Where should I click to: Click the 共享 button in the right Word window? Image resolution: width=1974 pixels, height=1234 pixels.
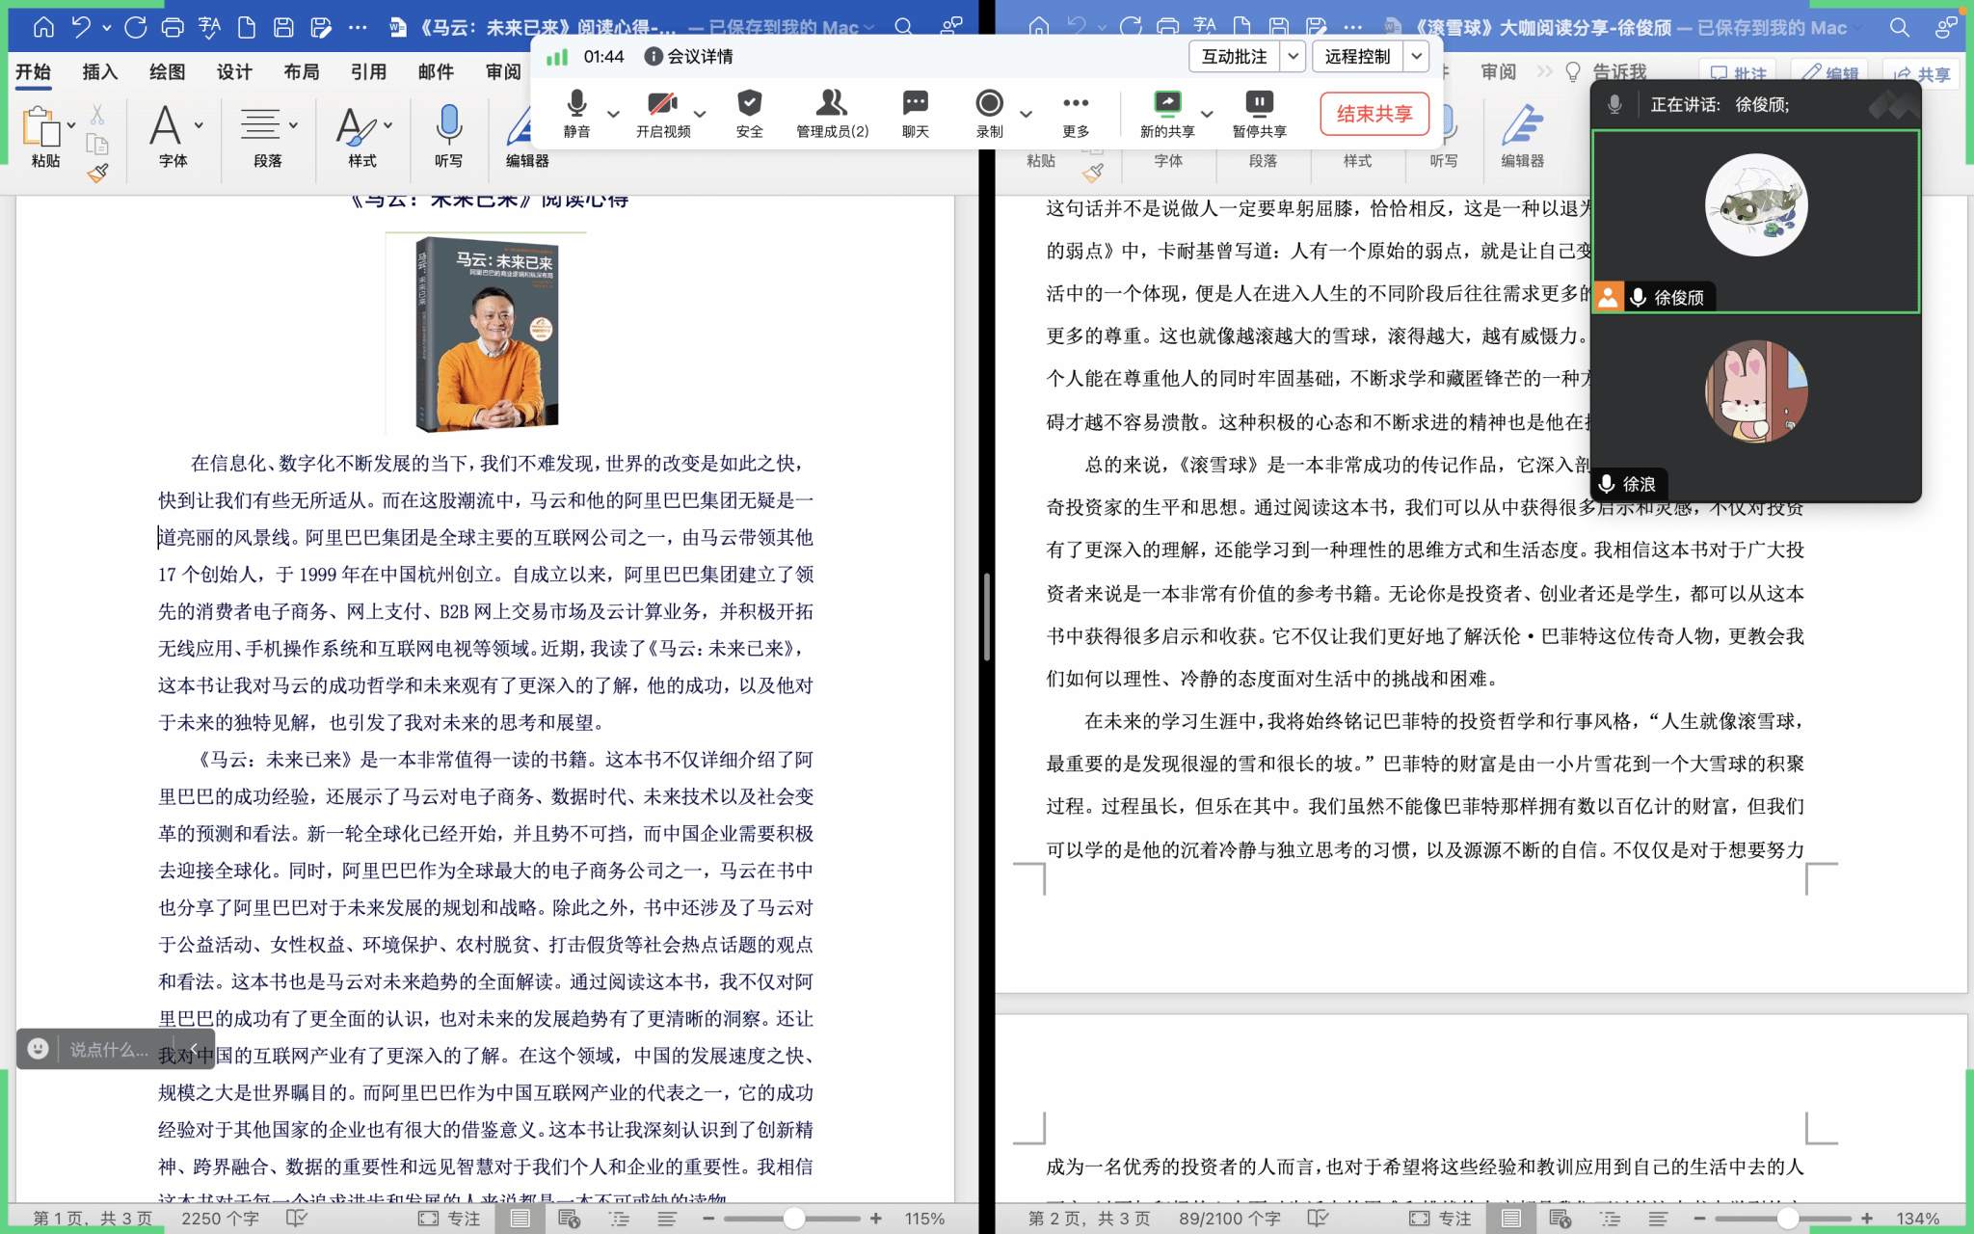point(1922,73)
